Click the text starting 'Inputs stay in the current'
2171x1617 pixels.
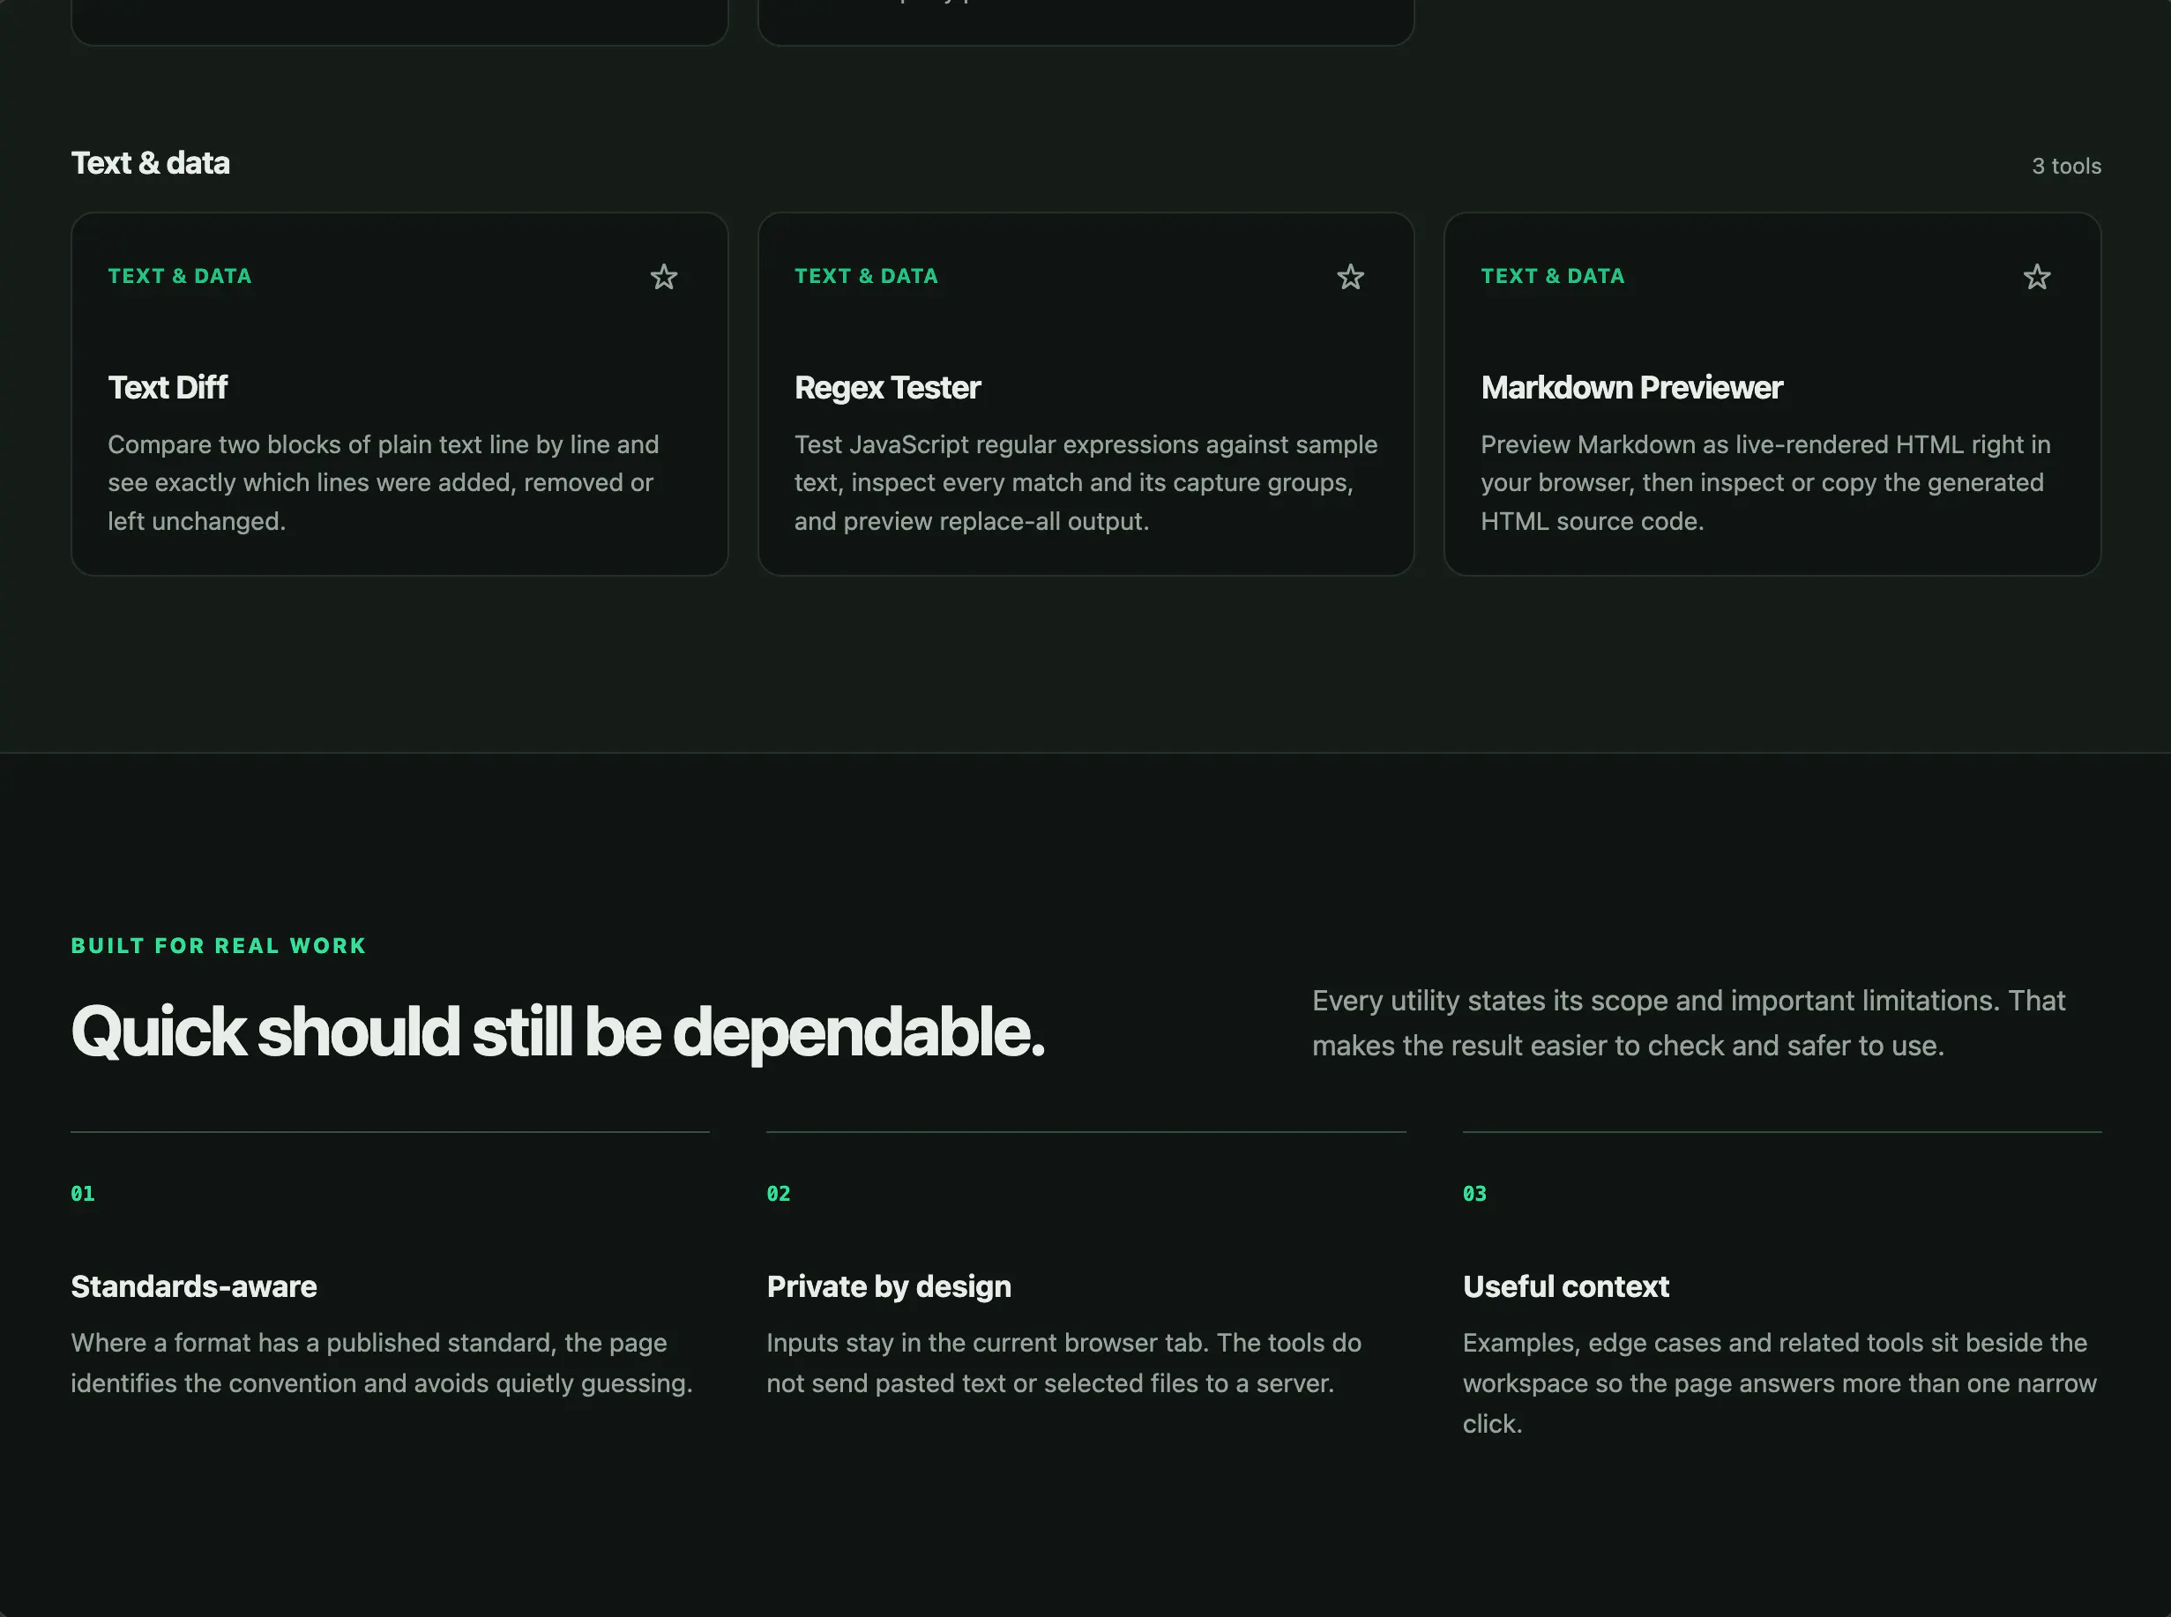point(1064,1362)
